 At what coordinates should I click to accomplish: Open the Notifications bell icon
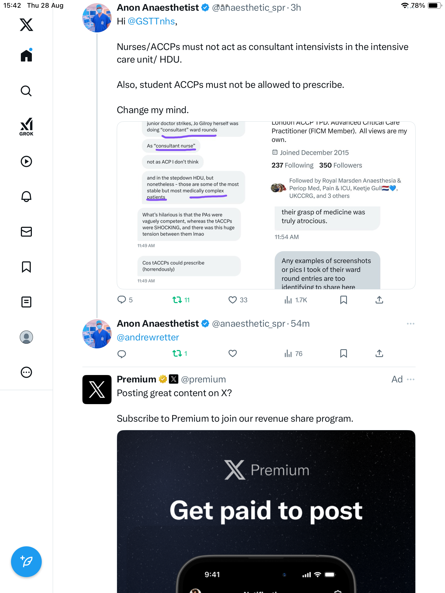26,196
